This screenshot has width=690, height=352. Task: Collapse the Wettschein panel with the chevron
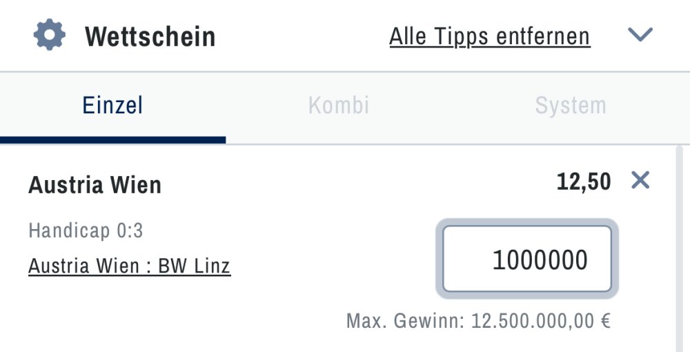click(x=641, y=35)
